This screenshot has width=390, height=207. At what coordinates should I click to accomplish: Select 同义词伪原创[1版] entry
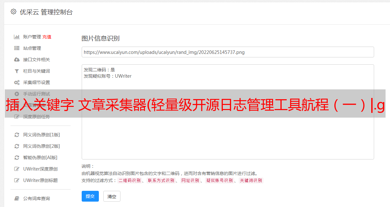click(41, 135)
